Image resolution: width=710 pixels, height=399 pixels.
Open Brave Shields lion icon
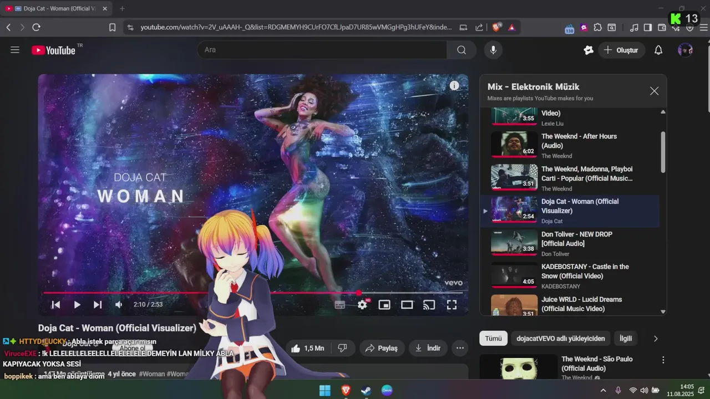pyautogui.click(x=497, y=27)
